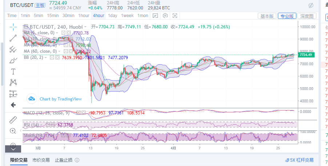Select the trend line drawing tool
Image resolution: width=328 pixels, height=166 pixels.
point(13,38)
